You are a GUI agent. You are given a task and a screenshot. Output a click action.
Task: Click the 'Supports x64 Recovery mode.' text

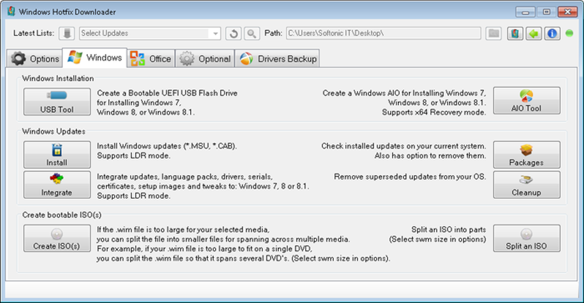pyautogui.click(x=434, y=112)
